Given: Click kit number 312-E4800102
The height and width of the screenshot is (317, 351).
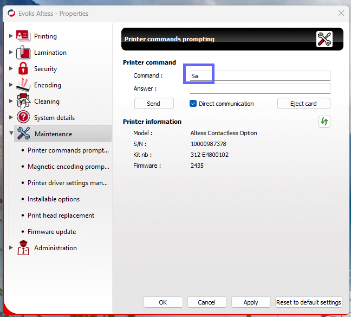Looking at the screenshot, I should 210,155.
